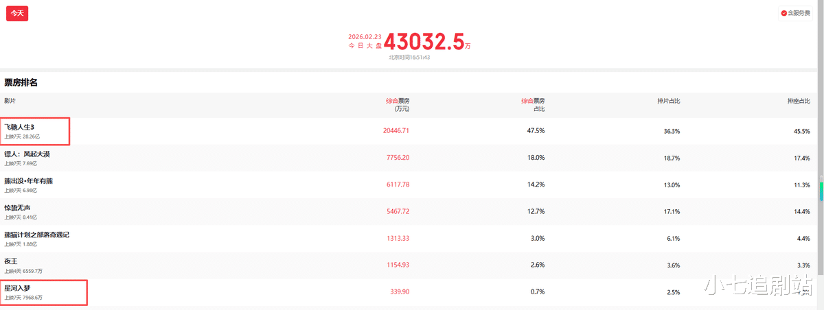This screenshot has height=310, width=824.
Task: Click the green scrollbar thumb on right
Action: (x=821, y=191)
